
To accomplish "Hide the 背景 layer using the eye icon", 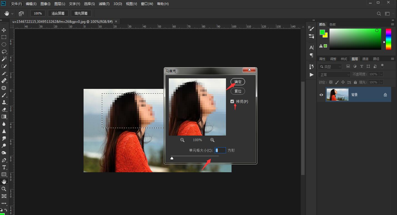I will click(x=321, y=95).
